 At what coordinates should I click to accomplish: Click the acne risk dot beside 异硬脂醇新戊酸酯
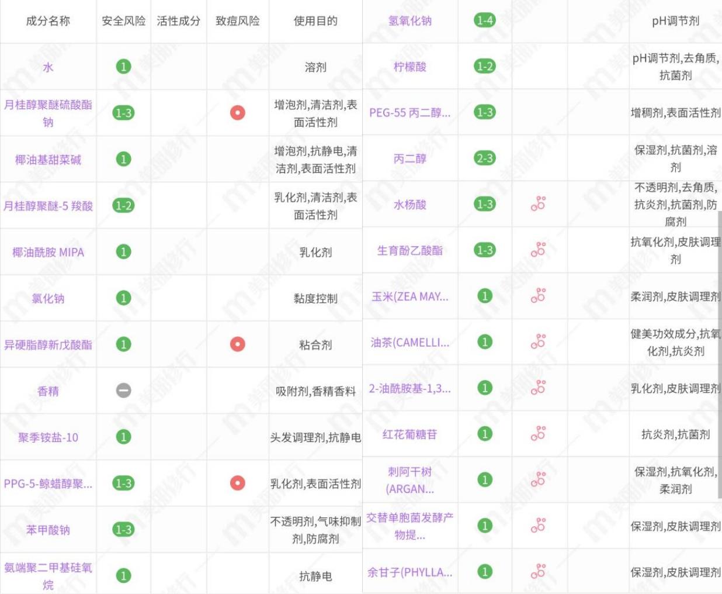238,344
